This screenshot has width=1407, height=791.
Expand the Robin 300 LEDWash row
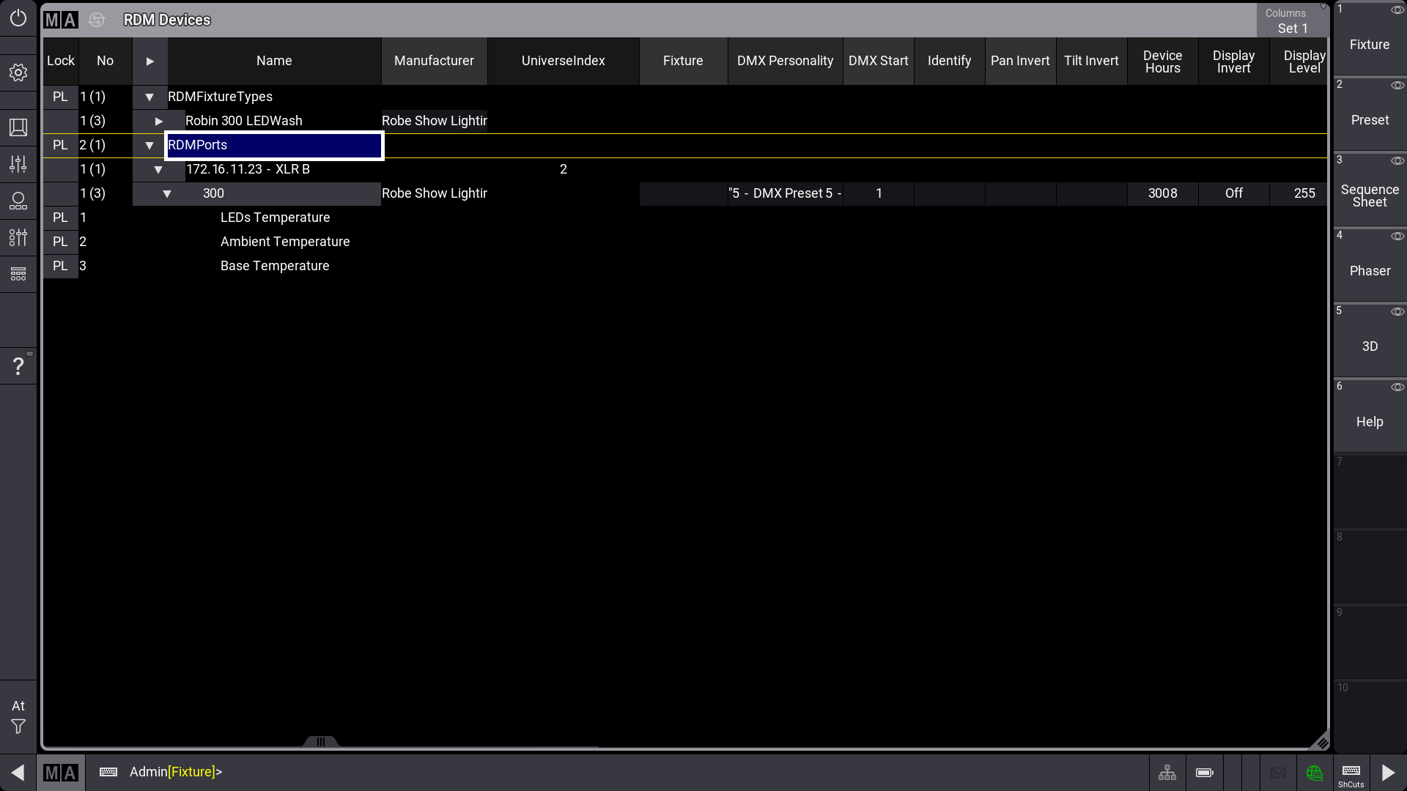click(158, 121)
